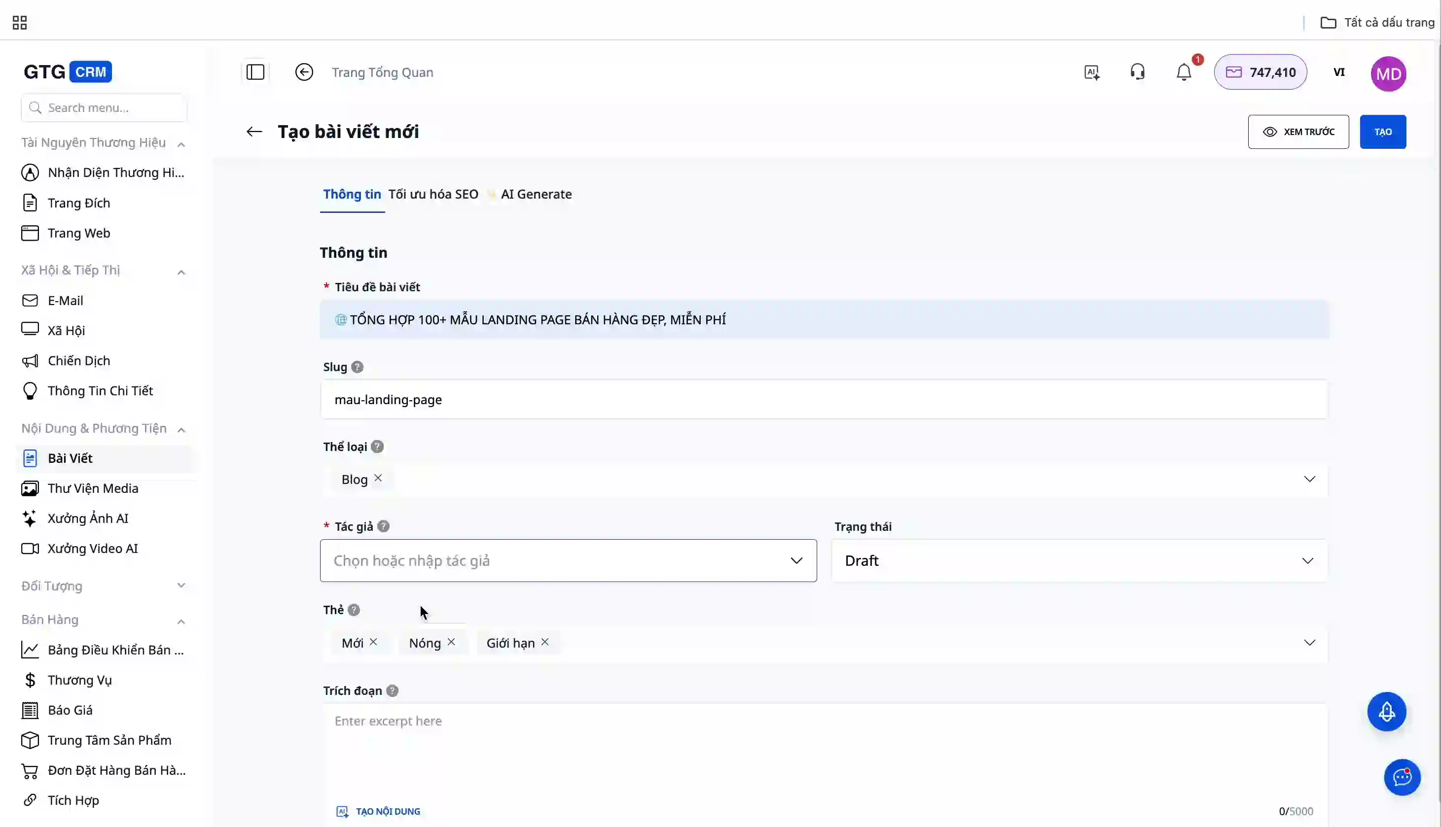1441x827 pixels.
Task: Click the XEM TRƯỚC preview button
Action: (x=1298, y=132)
